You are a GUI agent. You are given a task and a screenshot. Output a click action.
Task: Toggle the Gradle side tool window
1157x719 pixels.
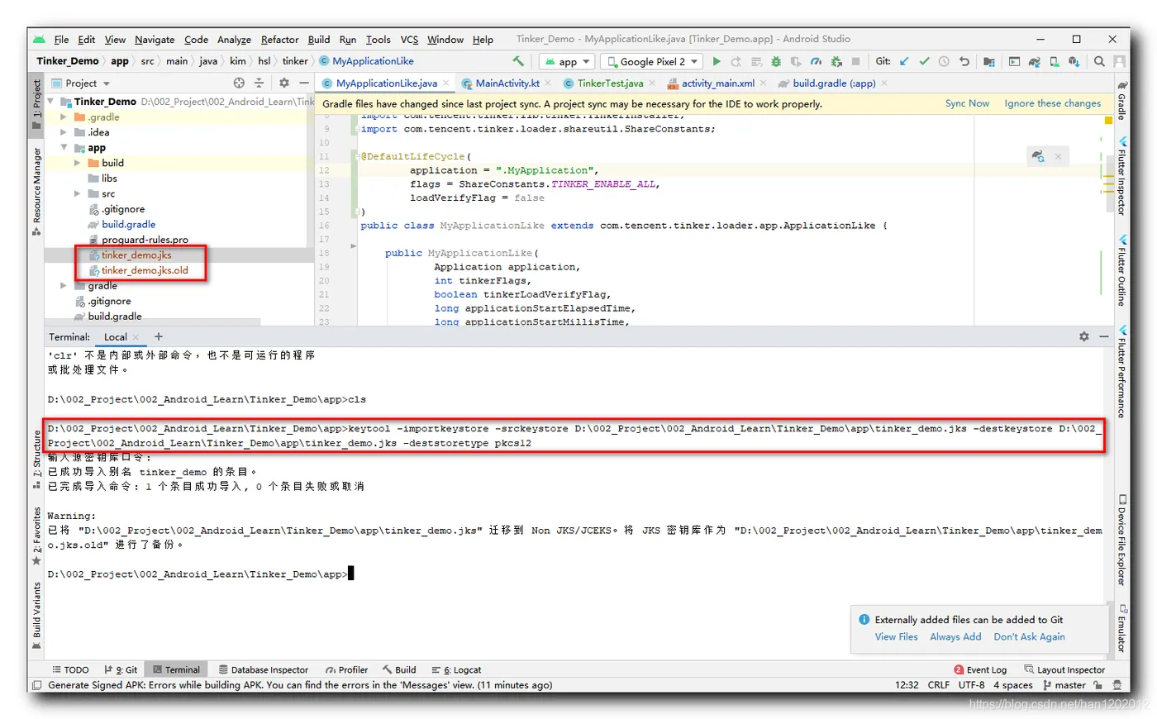point(1121,101)
